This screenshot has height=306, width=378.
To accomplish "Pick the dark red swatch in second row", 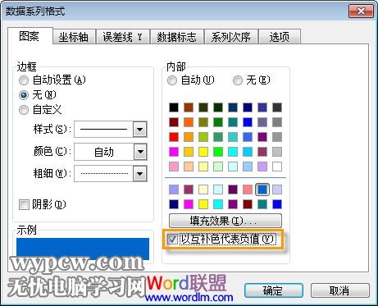I will (174, 122).
